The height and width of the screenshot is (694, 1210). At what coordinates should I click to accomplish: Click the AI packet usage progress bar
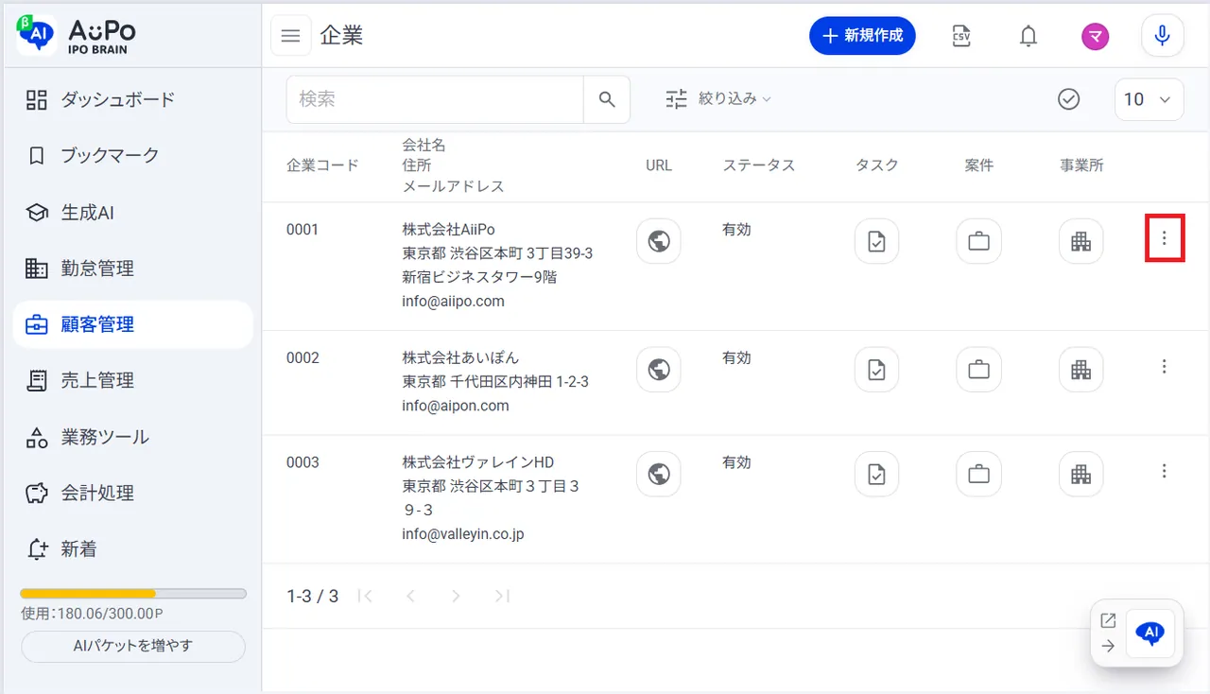(x=133, y=594)
